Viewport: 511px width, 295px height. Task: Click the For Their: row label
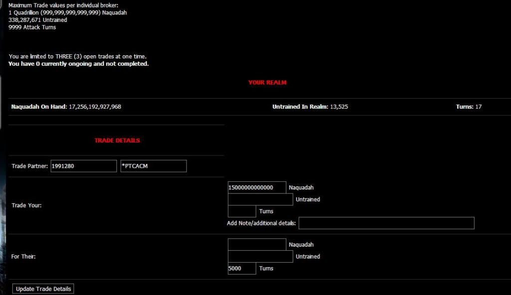pos(23,257)
